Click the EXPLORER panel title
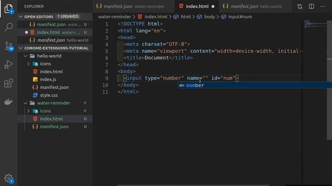The width and height of the screenshot is (332, 186). coord(34,6)
